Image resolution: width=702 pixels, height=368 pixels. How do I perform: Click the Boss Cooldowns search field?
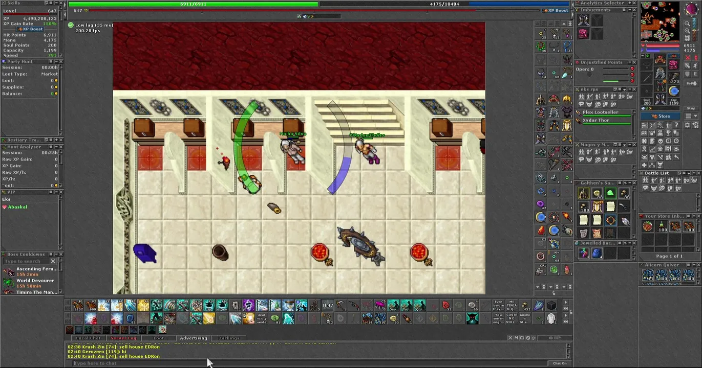point(26,261)
